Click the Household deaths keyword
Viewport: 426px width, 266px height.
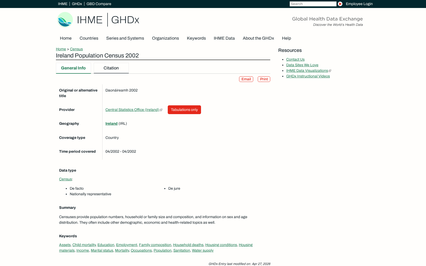188,245
